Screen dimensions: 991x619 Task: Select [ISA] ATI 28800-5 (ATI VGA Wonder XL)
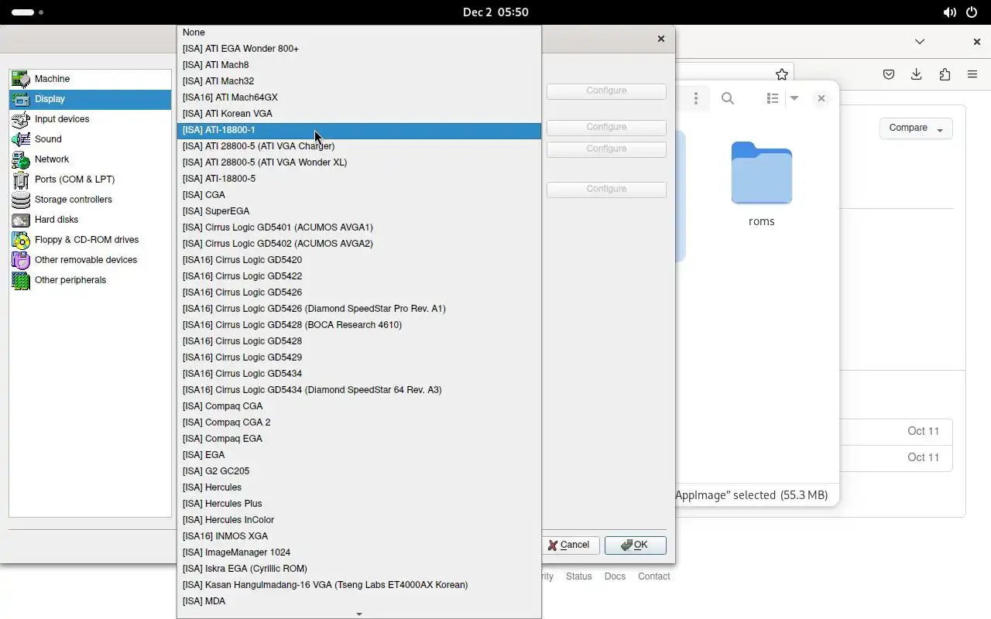pyautogui.click(x=359, y=162)
